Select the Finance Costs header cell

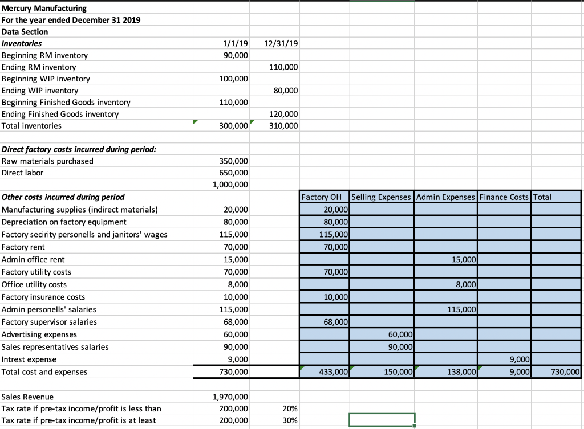(504, 196)
